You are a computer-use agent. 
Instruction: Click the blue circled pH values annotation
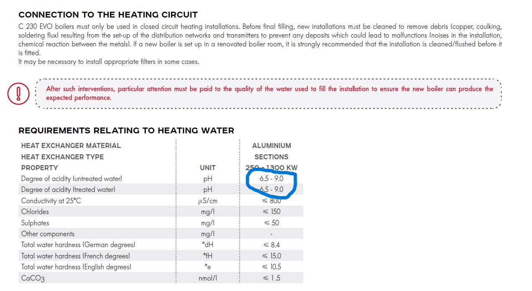(x=271, y=184)
